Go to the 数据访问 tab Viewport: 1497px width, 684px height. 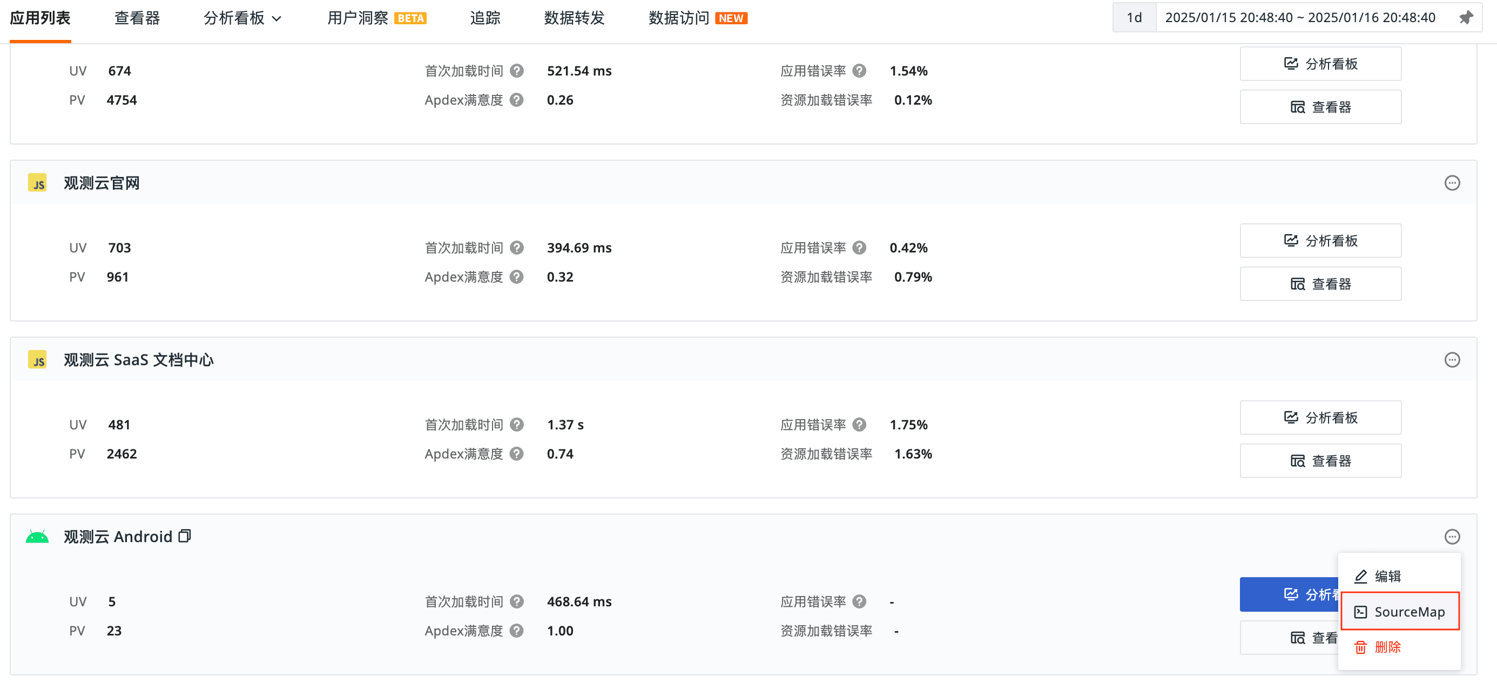coord(679,18)
